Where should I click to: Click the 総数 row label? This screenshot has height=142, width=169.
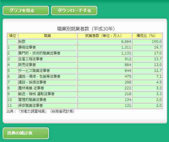click(x=47, y=42)
